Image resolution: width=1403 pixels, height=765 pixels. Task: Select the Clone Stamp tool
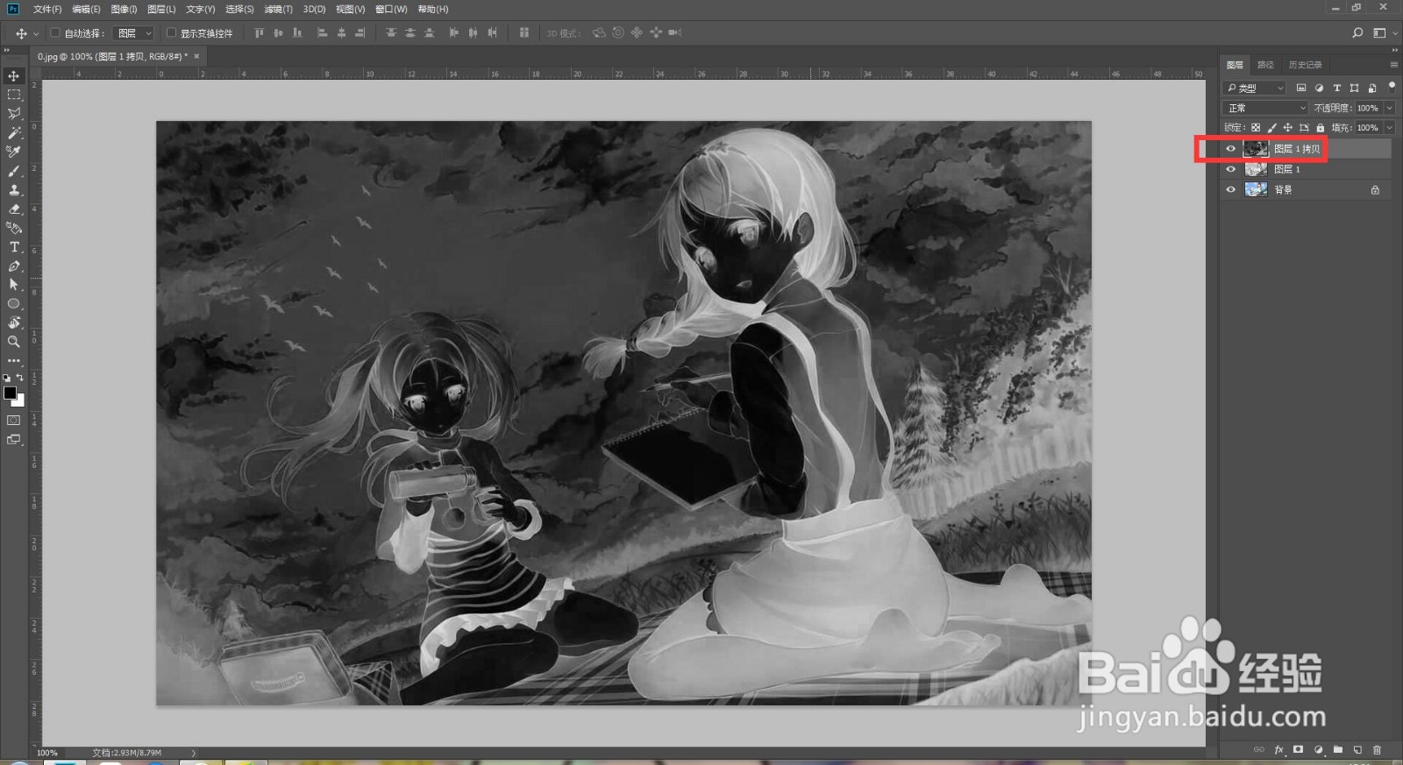tap(14, 190)
